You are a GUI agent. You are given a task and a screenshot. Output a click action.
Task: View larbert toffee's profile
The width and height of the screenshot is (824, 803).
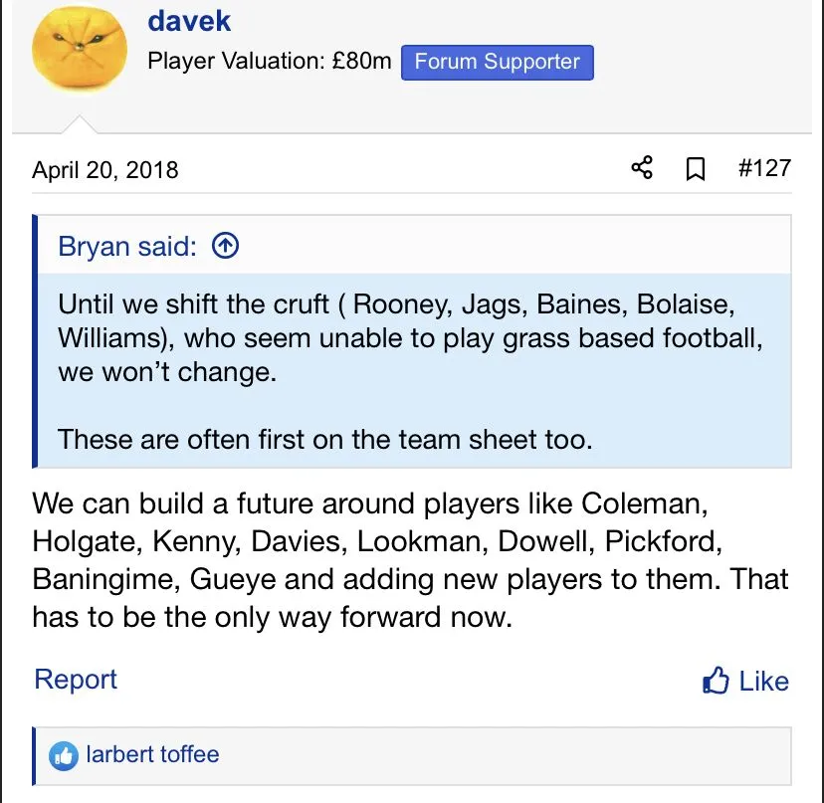pyautogui.click(x=152, y=754)
